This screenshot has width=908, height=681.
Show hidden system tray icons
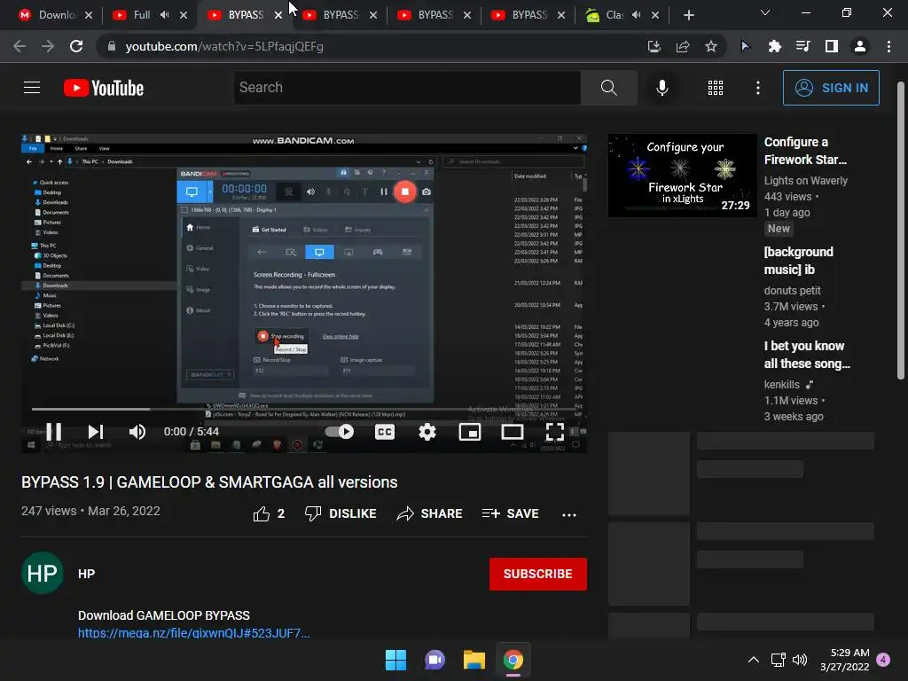[x=754, y=660]
